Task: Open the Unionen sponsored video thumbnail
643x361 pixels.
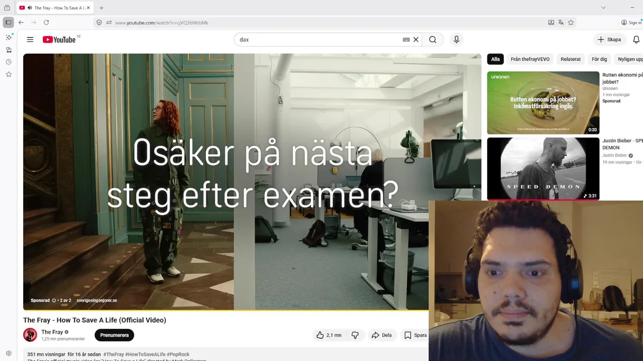Action: tap(543, 103)
